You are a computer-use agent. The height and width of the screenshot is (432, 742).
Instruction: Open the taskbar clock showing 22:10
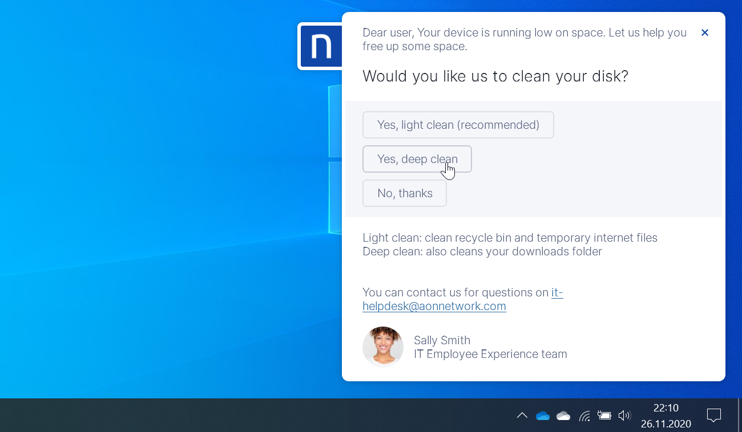pos(666,415)
